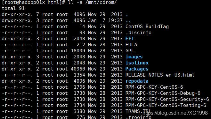The image size is (211, 119).
Task: Click the .treeinfo file name
Action: coord(138,117)
